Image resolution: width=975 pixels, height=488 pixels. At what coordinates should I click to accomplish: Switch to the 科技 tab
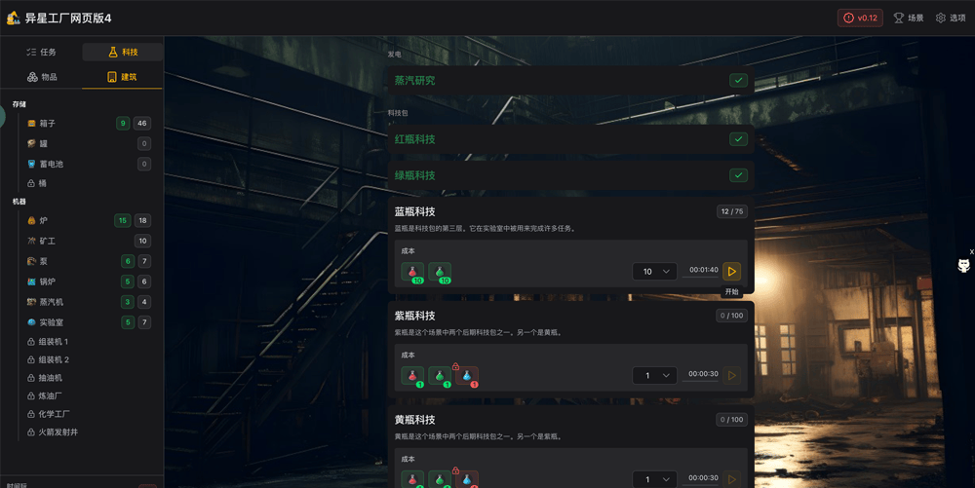[x=123, y=53]
